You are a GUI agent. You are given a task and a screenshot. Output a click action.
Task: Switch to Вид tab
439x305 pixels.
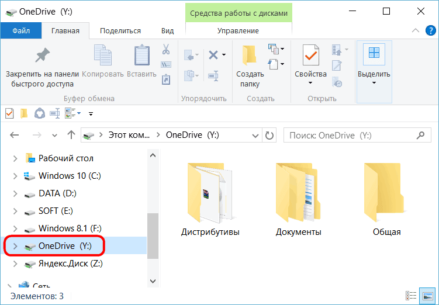click(167, 31)
